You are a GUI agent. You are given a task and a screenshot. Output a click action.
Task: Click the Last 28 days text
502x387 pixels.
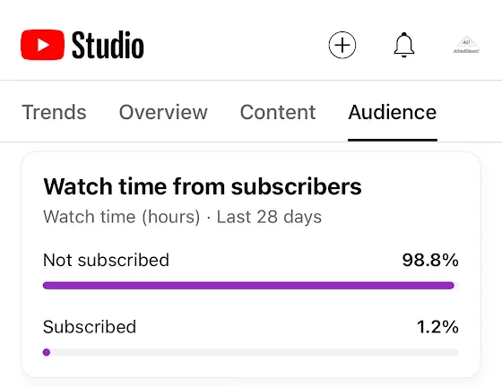(x=269, y=217)
